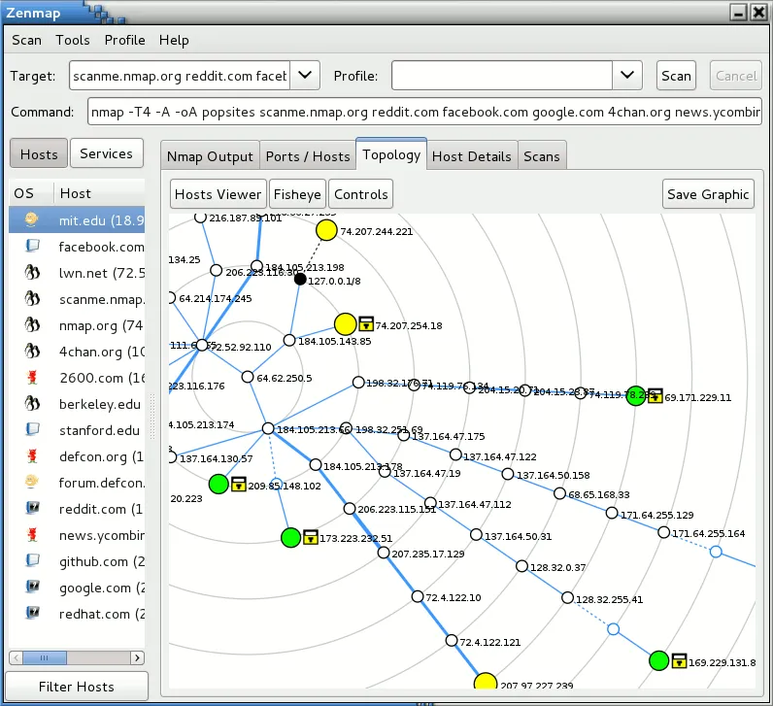Toggle the Hosts list view button
This screenshot has width=773, height=706.
pos(39,153)
